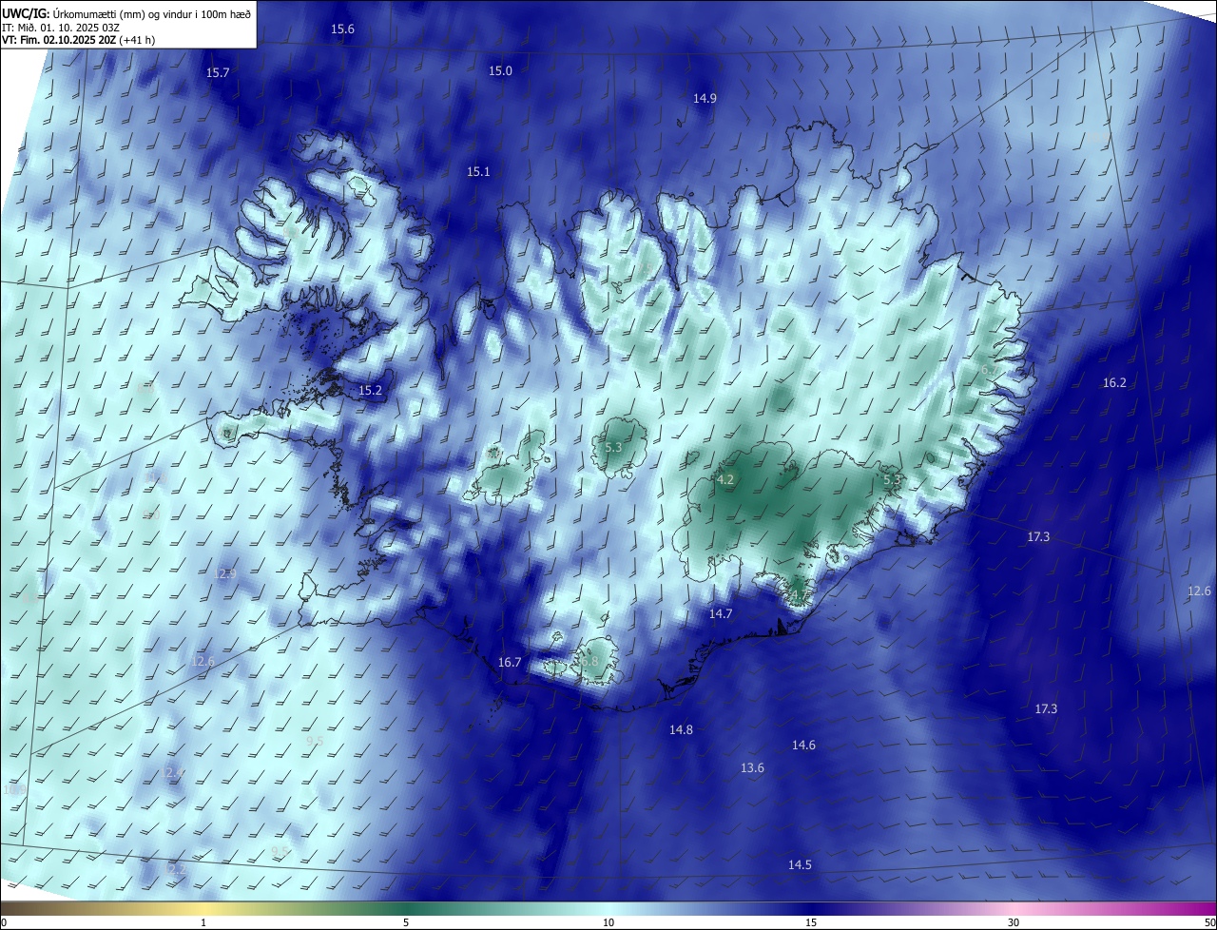The width and height of the screenshot is (1217, 930).
Task: Click the colorbar tick label 5
Action: pyautogui.click(x=406, y=922)
